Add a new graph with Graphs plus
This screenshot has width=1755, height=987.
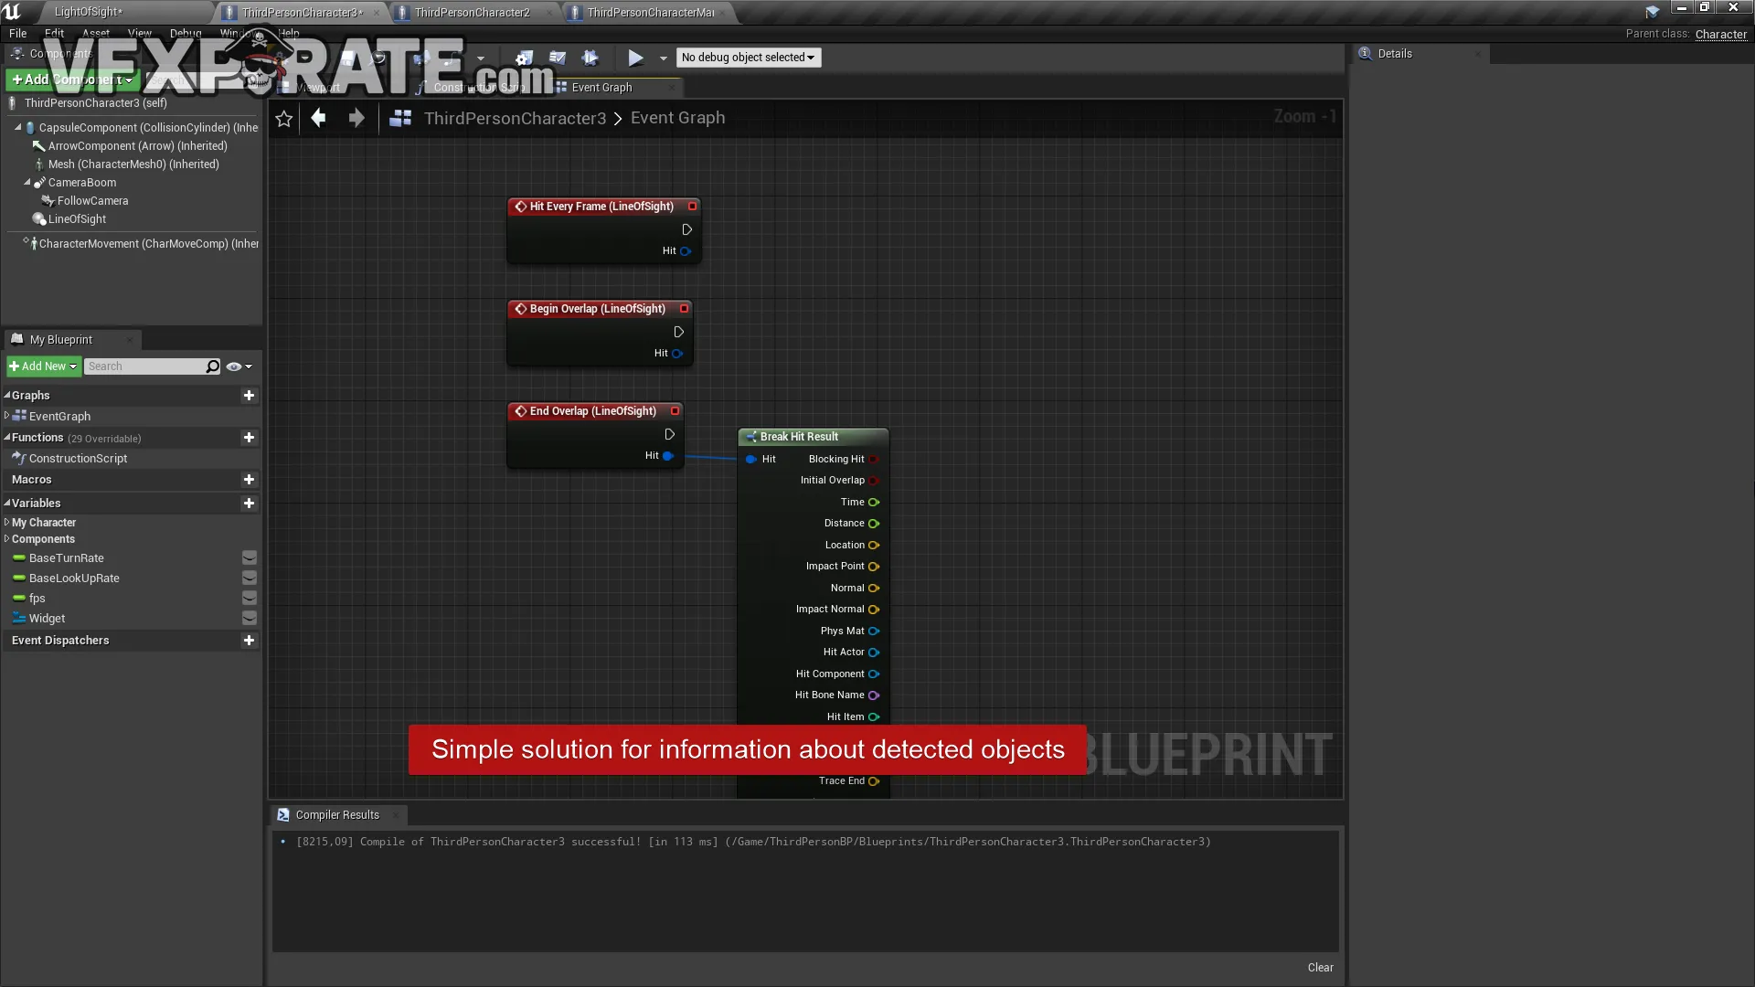click(x=249, y=396)
